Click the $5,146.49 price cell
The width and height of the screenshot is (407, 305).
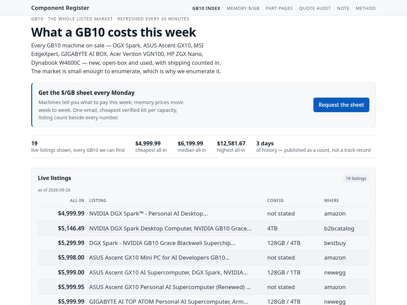pyautogui.click(x=71, y=228)
